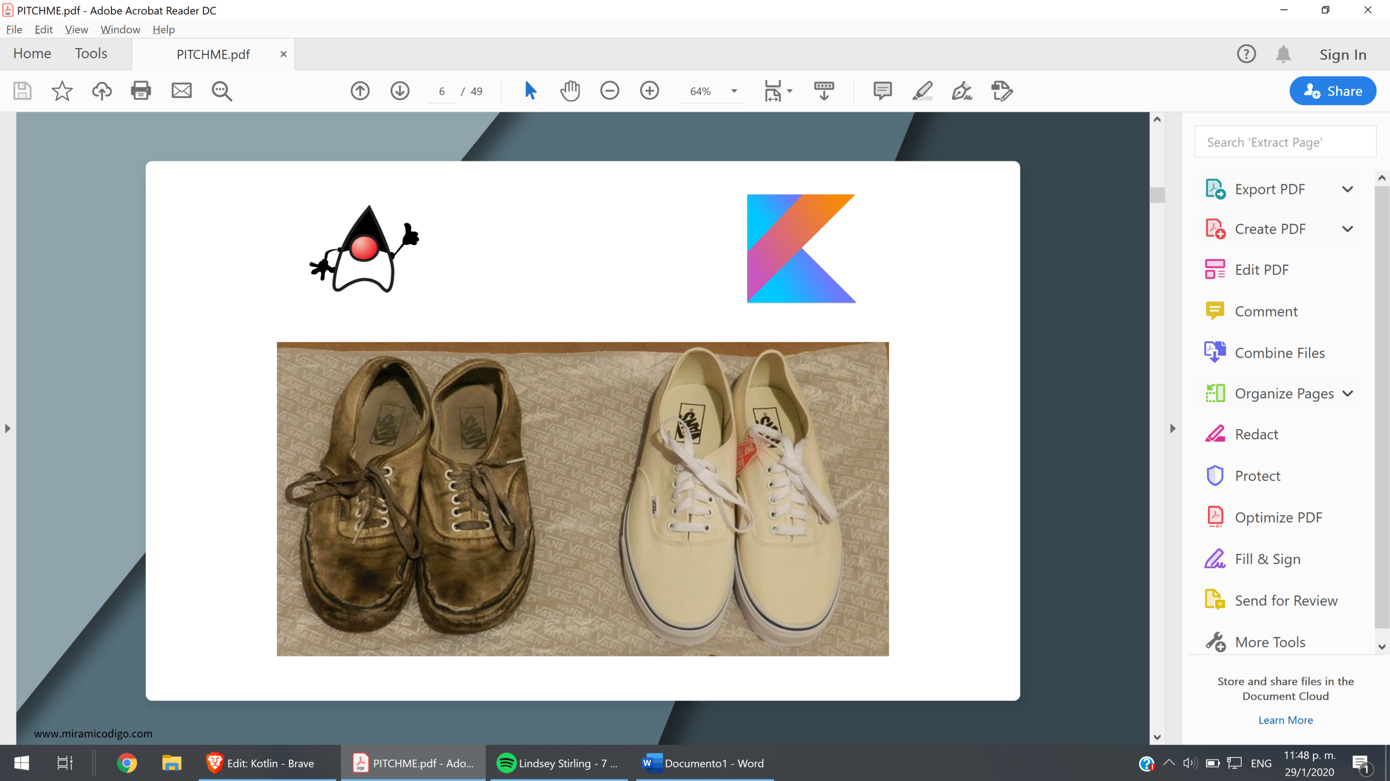Click the blue Share button
Image resolution: width=1390 pixels, height=781 pixels.
(1332, 91)
